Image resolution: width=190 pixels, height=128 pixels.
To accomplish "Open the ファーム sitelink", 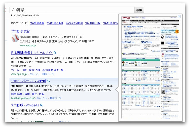I will pyautogui.click(x=15, y=70).
